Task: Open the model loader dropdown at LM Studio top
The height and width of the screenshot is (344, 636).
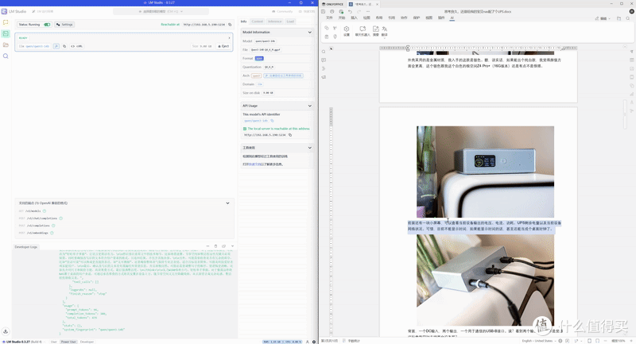Action: point(161,11)
